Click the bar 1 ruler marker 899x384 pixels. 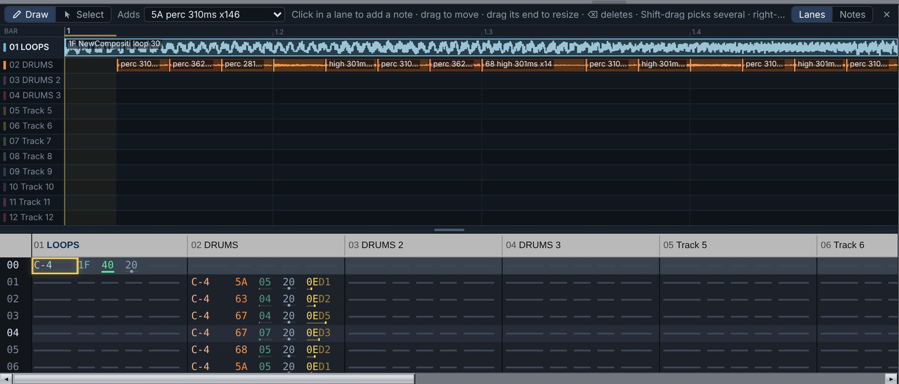[69, 31]
